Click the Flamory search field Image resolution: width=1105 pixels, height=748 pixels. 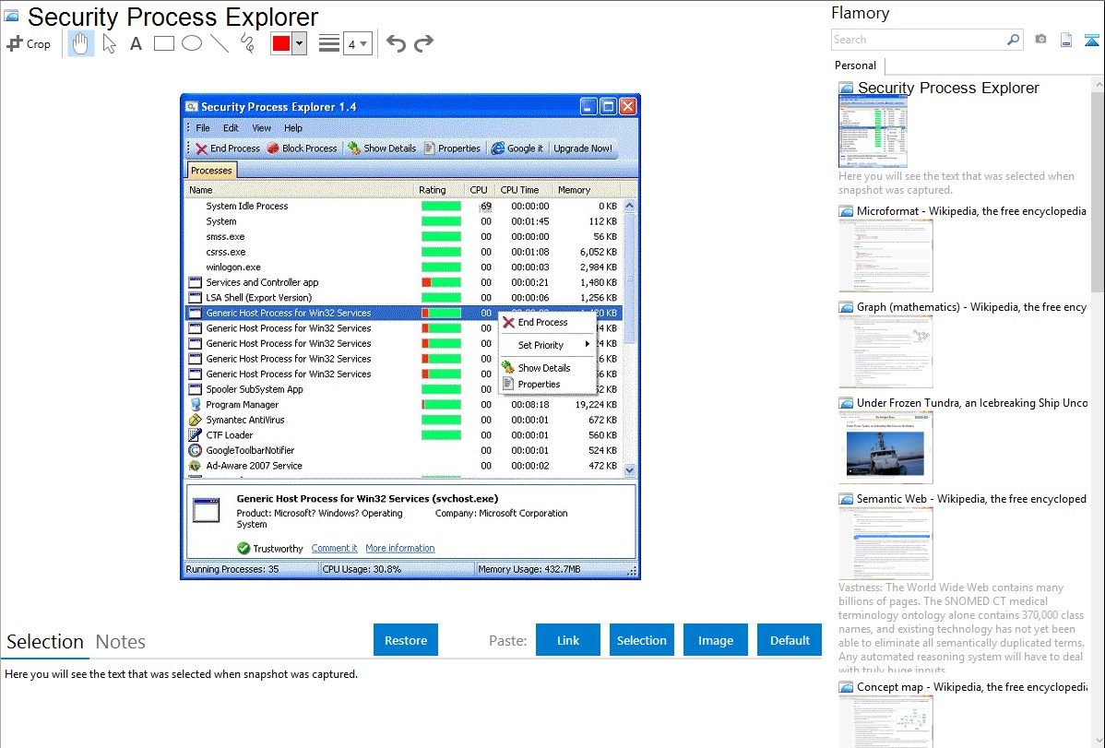[x=918, y=40]
